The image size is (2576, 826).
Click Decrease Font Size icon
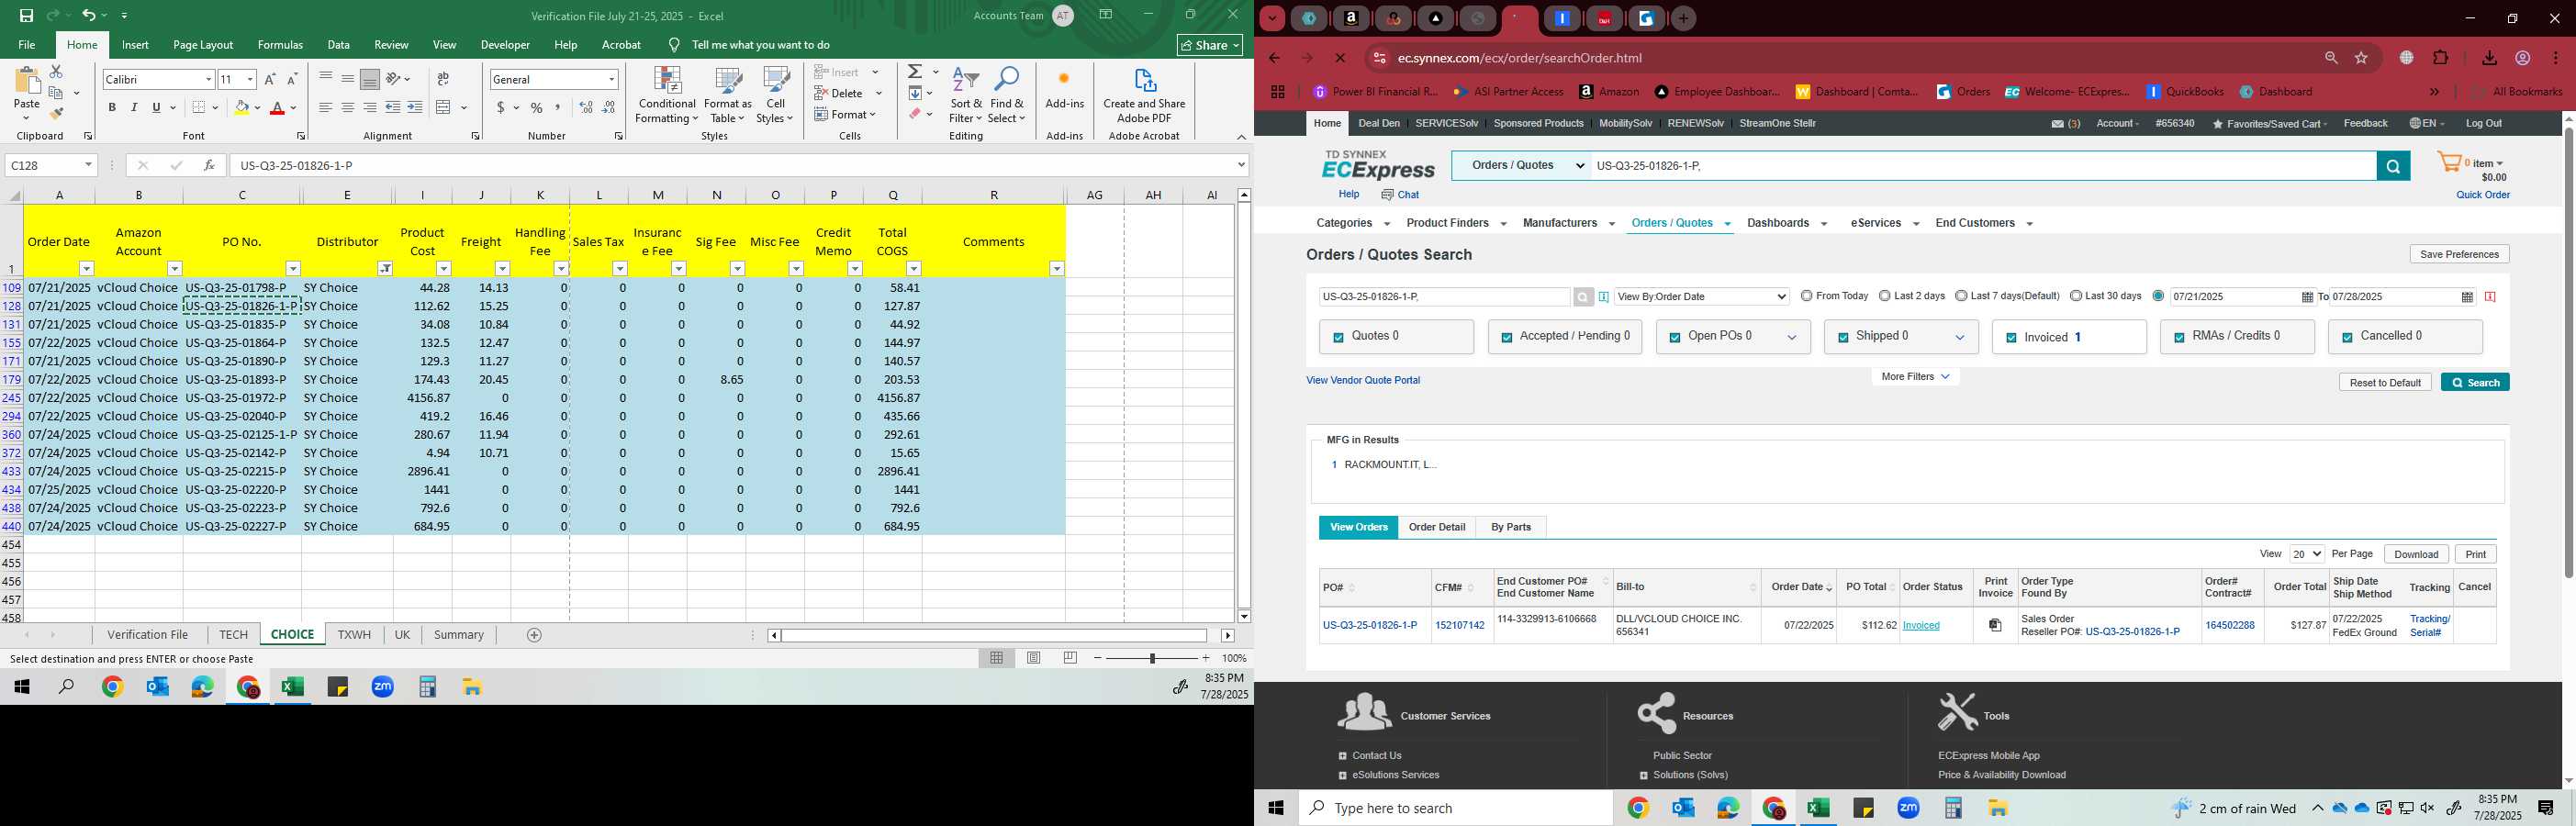pyautogui.click(x=292, y=79)
